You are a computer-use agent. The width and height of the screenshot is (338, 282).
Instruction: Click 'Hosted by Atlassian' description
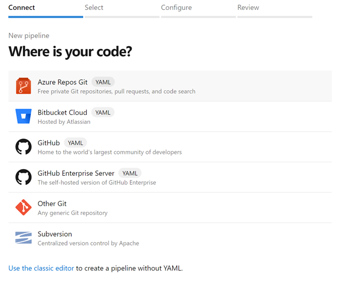pyautogui.click(x=64, y=122)
